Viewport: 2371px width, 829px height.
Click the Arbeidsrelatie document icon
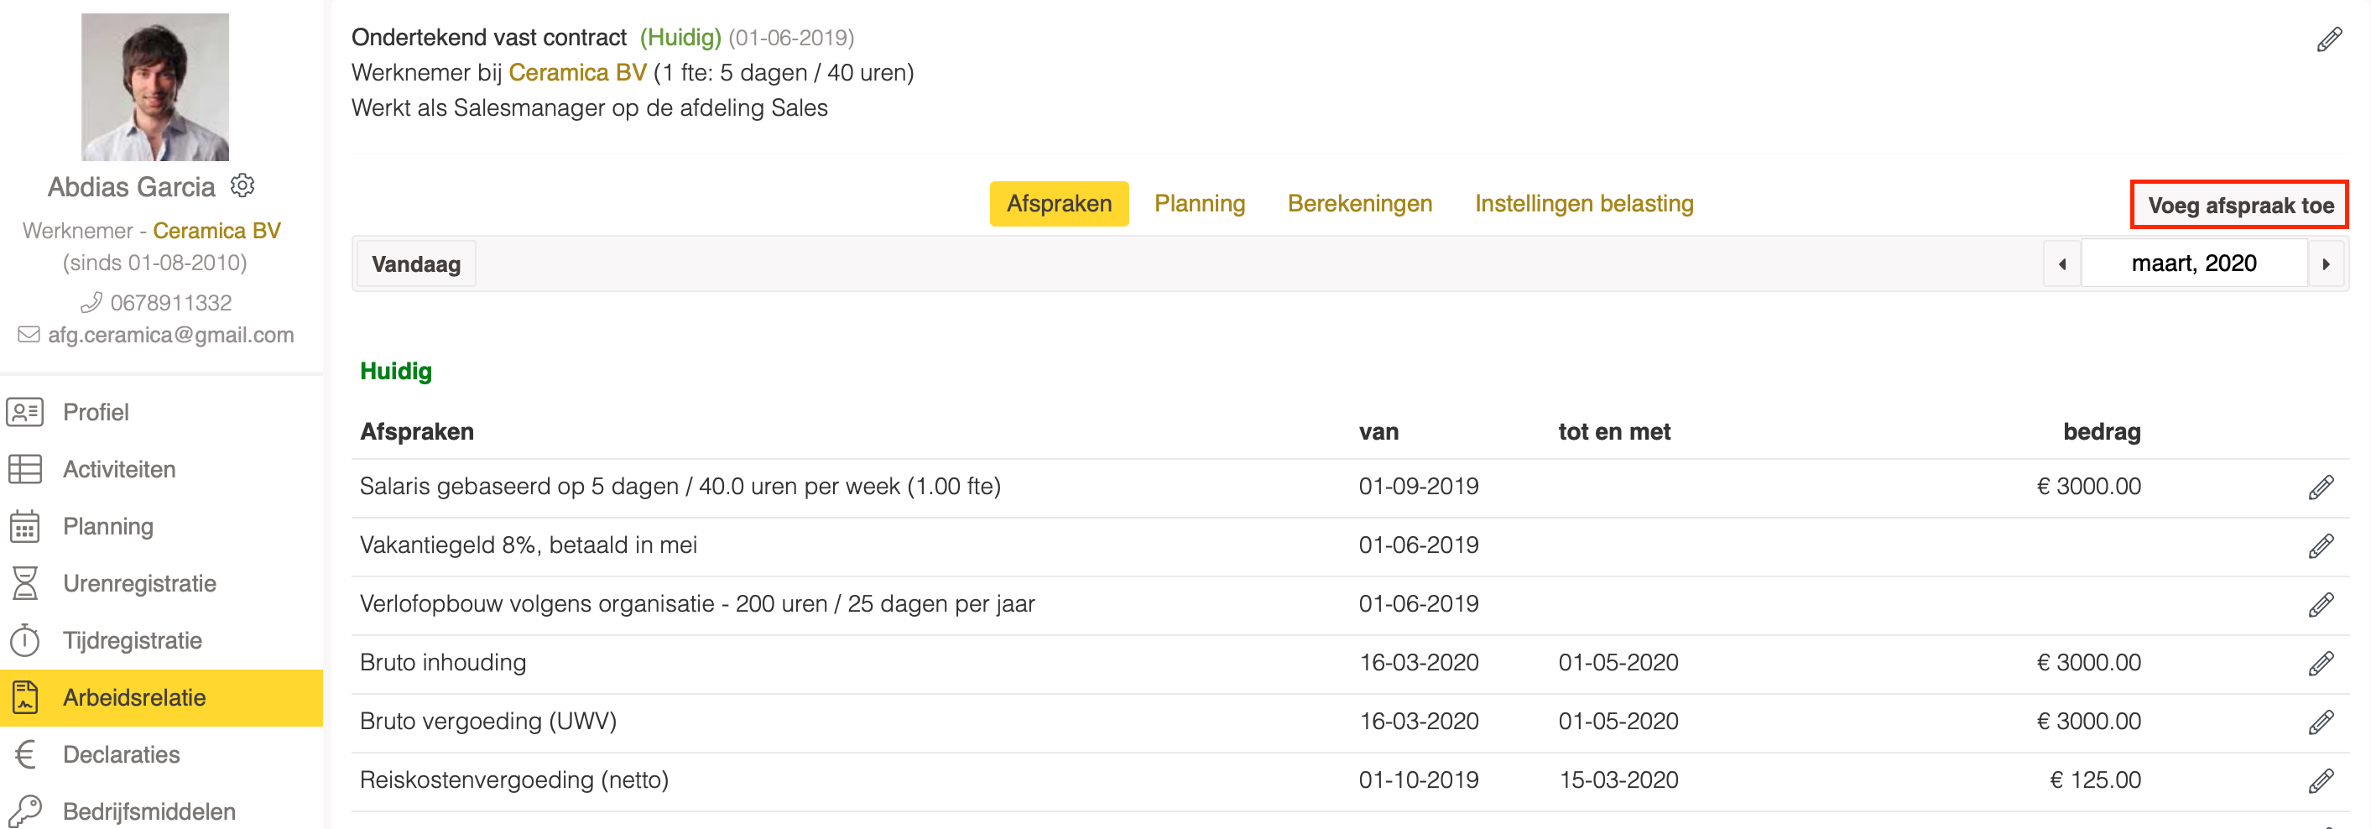point(25,697)
